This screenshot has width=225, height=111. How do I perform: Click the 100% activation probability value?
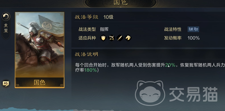point(194,38)
